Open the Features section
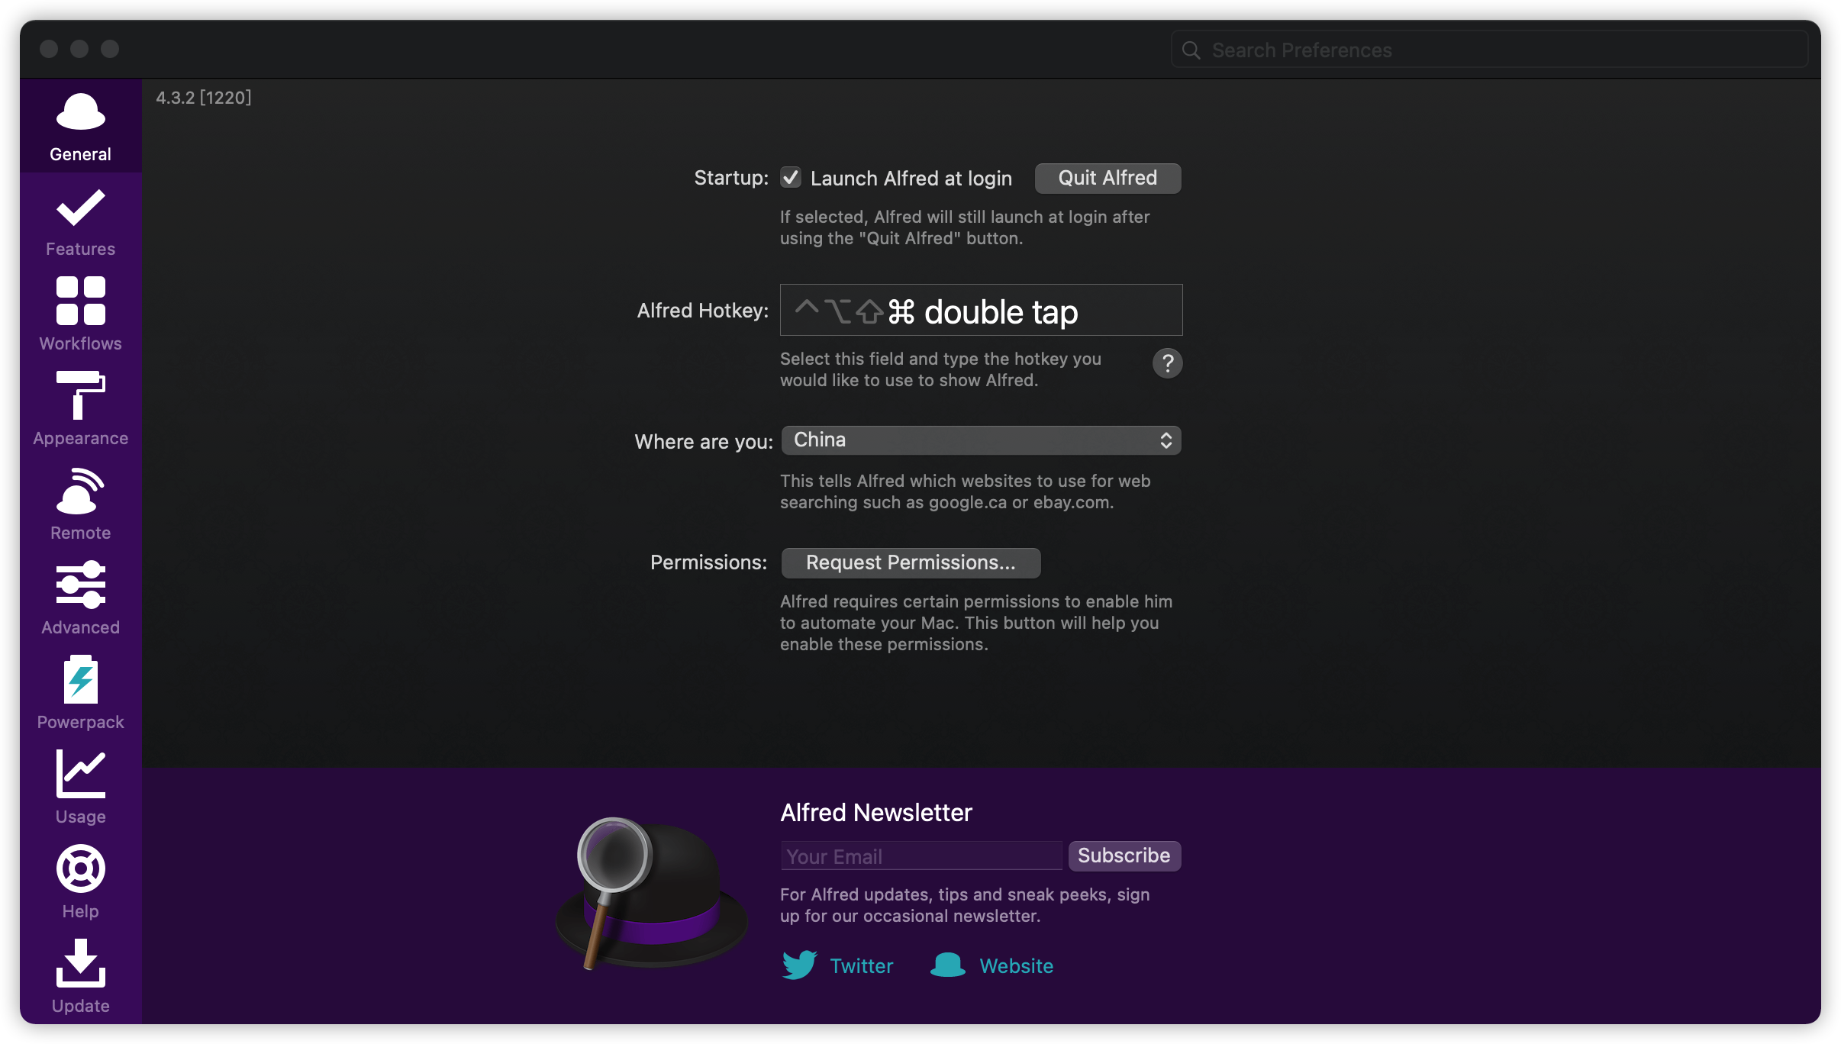 tap(80, 221)
